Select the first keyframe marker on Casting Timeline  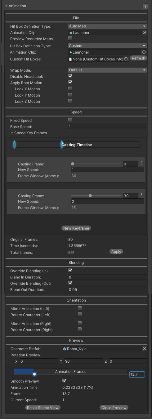point(14,145)
